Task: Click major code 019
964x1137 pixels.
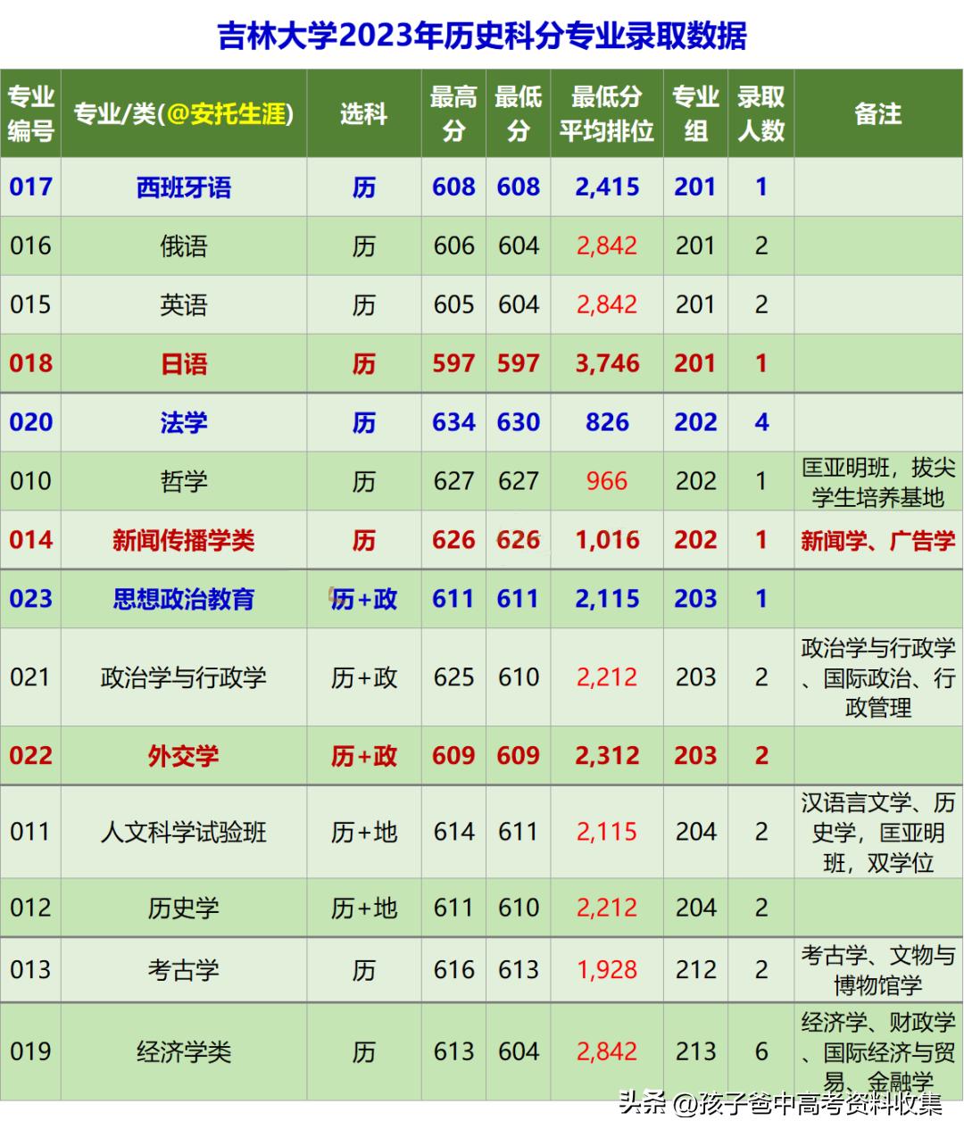Action: (31, 1052)
